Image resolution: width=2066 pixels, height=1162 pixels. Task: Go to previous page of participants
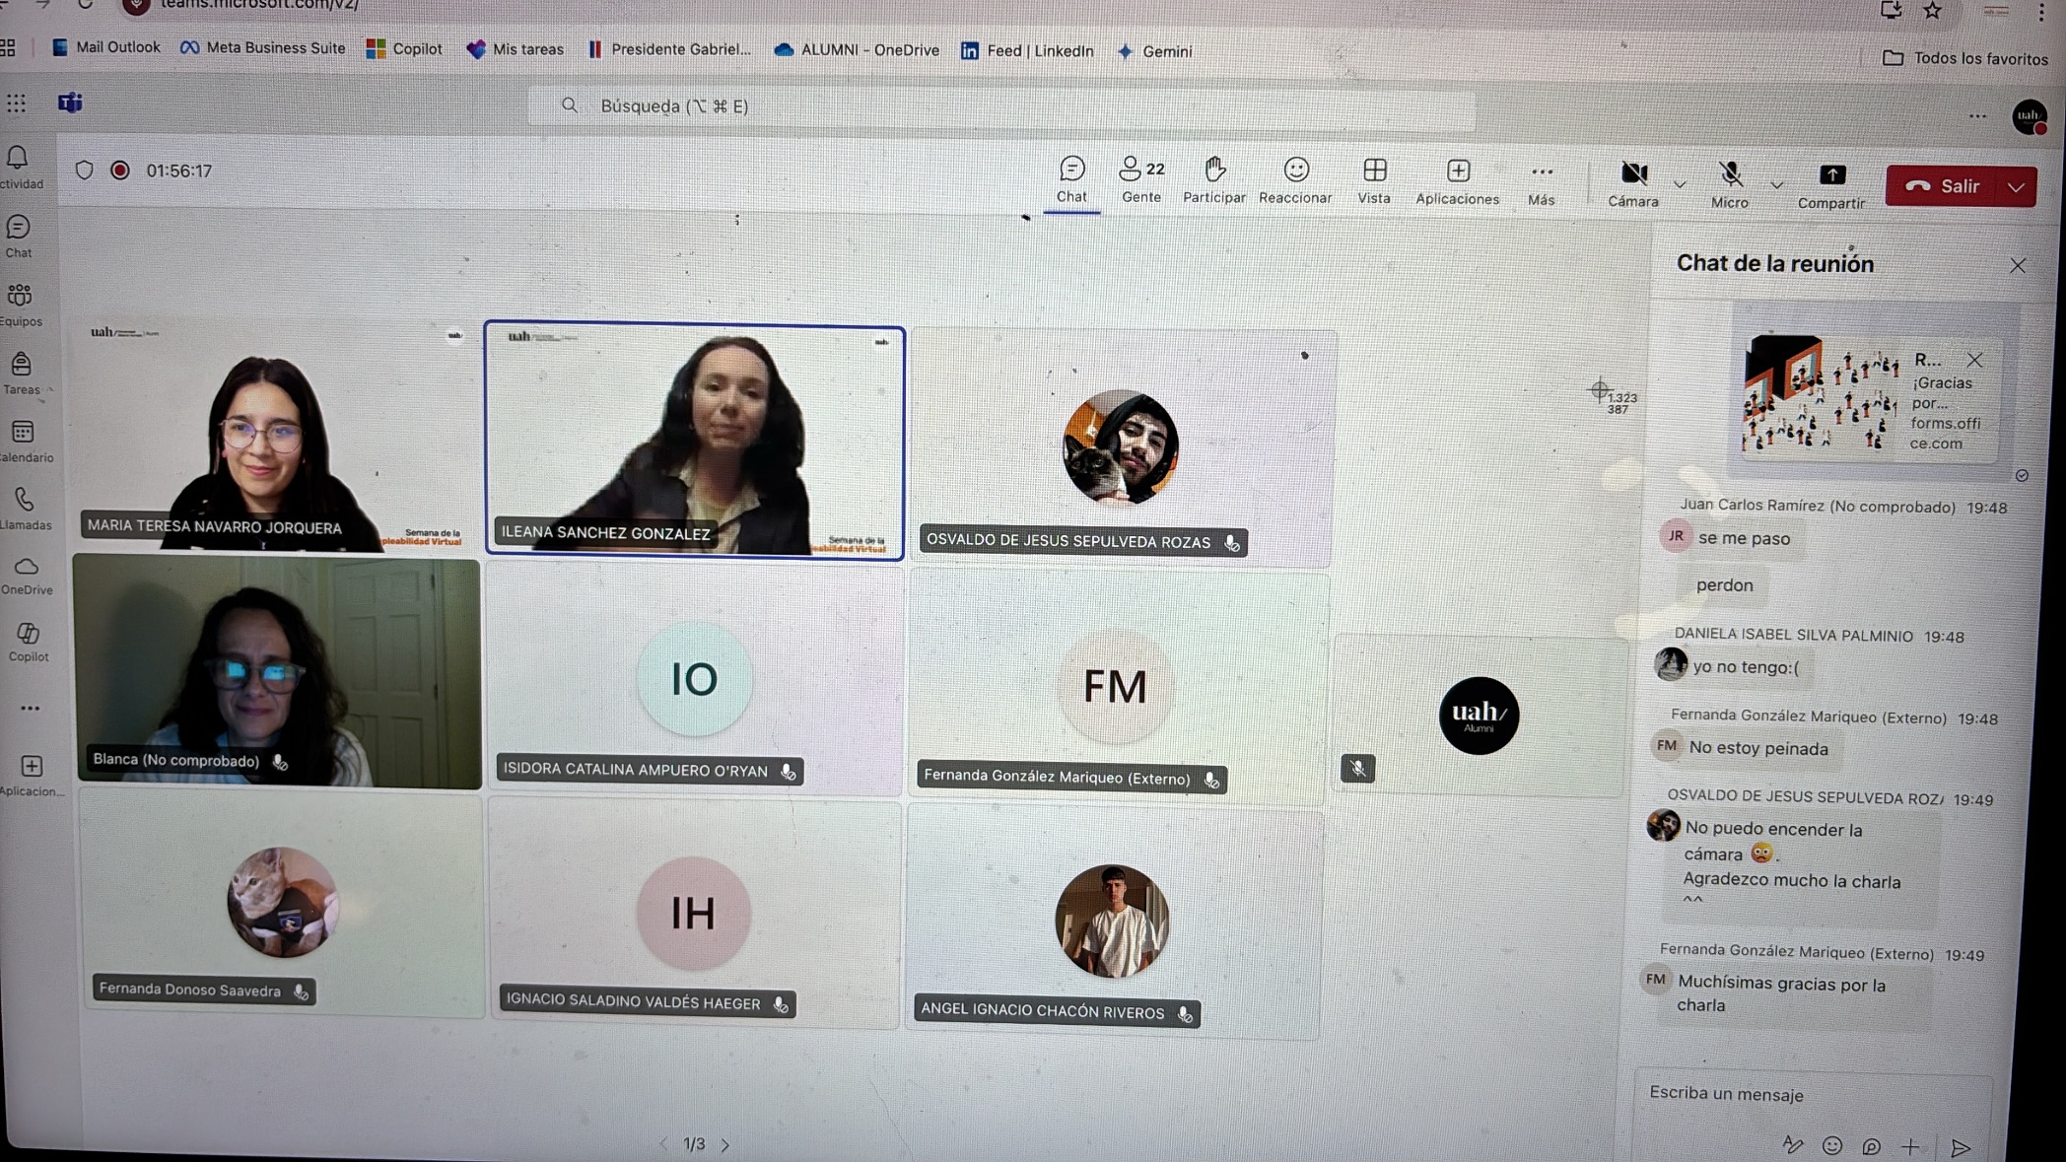(x=662, y=1143)
